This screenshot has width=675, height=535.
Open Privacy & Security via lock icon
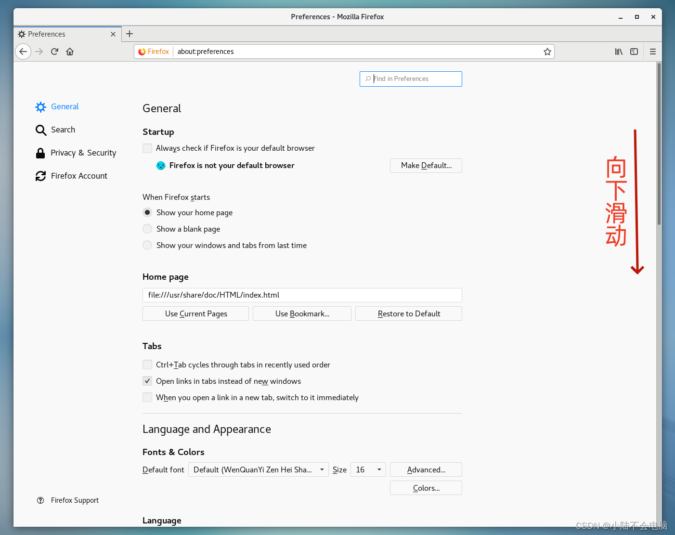[40, 153]
